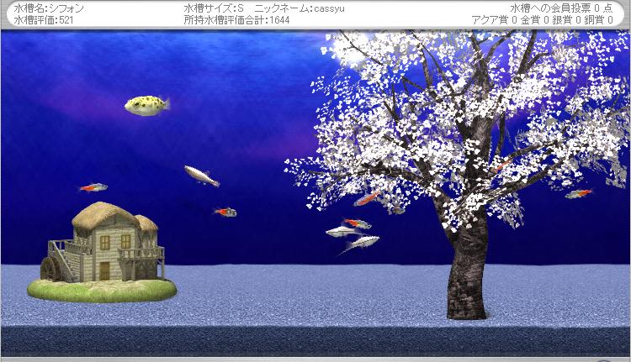Select the tank size text '水槽サイズ:S'

214,8
